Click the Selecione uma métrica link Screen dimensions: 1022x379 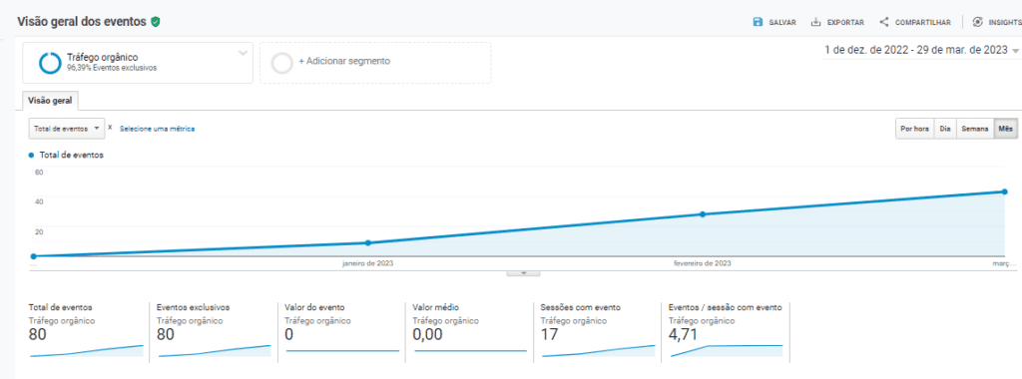(157, 129)
